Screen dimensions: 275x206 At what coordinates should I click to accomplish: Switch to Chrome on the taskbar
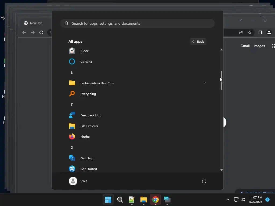click(x=155, y=200)
